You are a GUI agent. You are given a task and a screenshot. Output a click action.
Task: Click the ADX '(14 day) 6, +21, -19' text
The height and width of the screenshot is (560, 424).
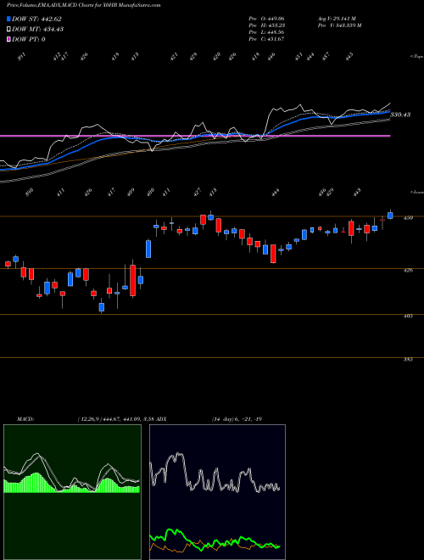tap(237, 419)
